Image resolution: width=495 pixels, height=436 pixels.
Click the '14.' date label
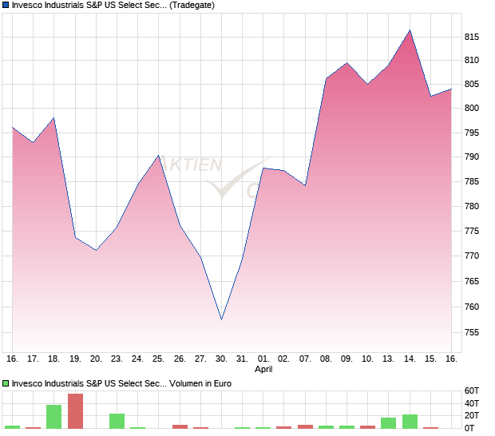tap(410, 359)
